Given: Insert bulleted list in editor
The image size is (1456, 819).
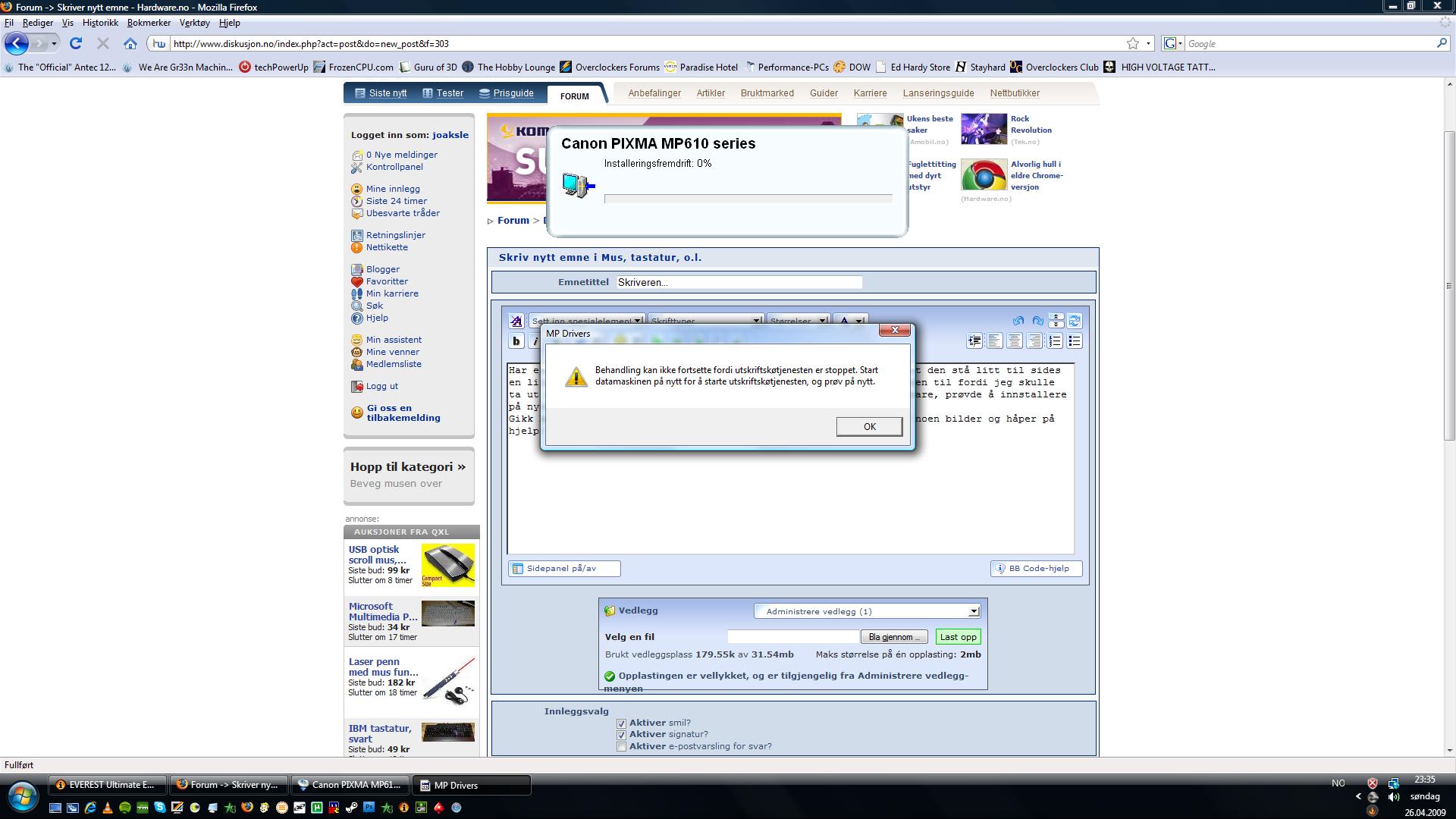Looking at the screenshot, I should click(1075, 341).
